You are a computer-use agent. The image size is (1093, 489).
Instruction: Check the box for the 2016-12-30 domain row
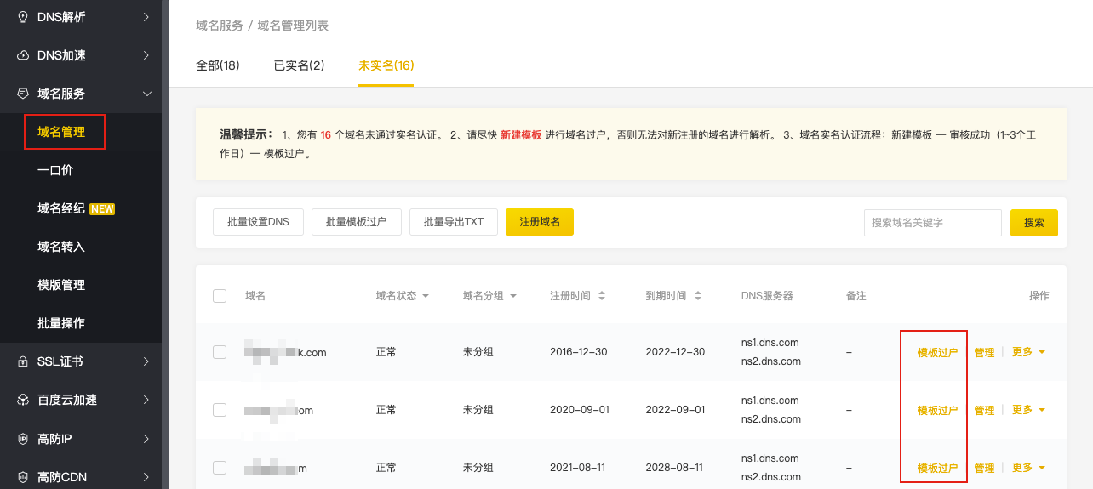220,352
